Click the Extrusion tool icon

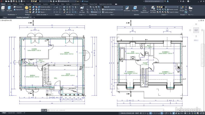[9, 9]
